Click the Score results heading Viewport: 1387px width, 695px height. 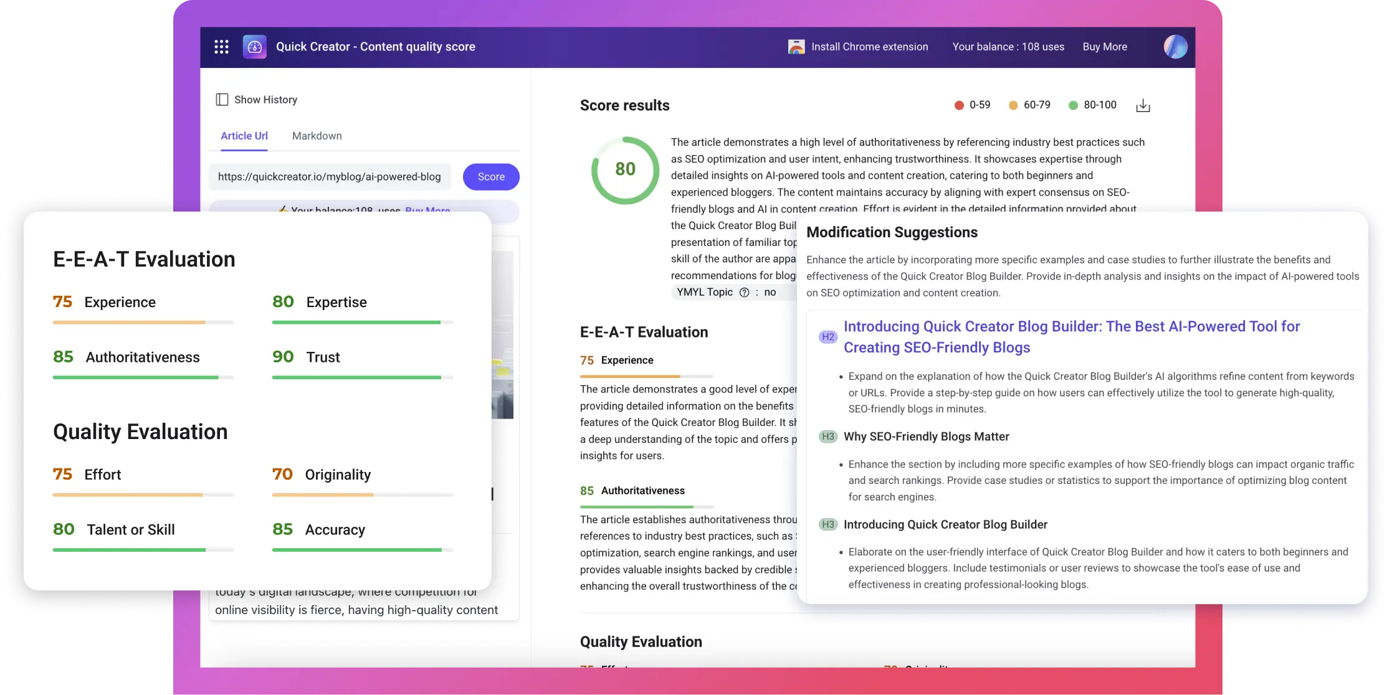624,105
